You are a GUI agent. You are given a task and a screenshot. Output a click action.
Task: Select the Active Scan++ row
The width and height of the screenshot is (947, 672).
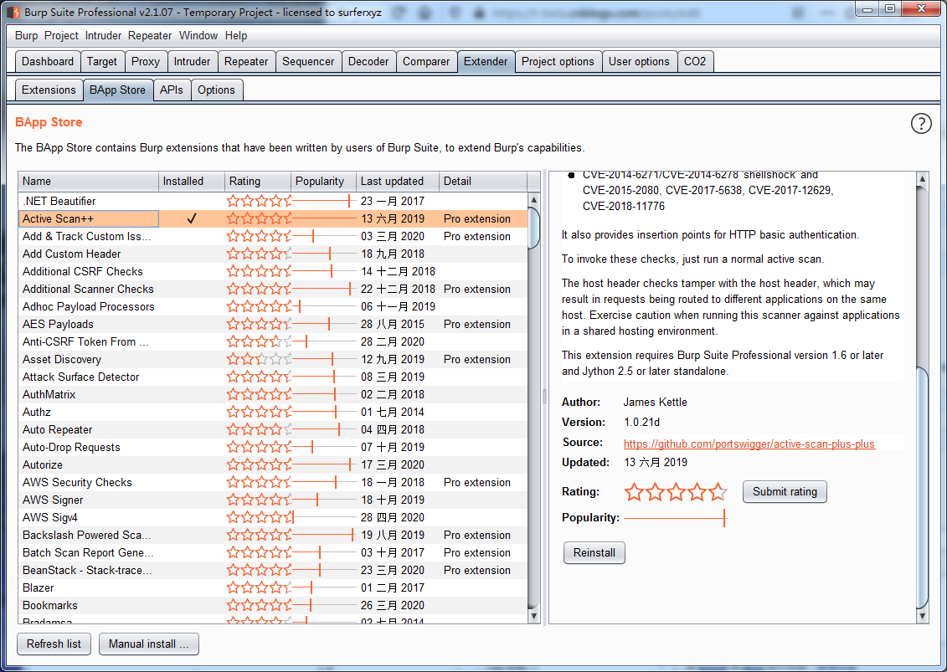point(273,218)
